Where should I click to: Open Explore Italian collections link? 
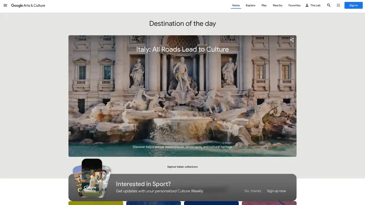coord(182,167)
